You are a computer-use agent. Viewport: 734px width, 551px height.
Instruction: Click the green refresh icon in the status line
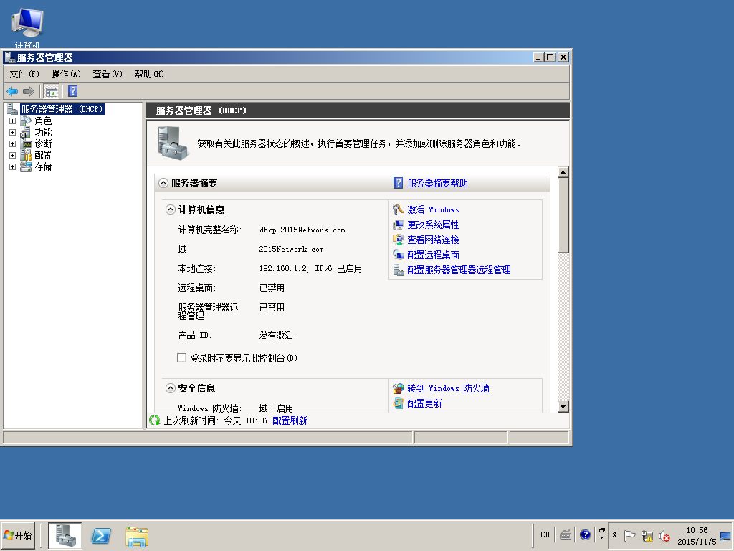point(155,420)
